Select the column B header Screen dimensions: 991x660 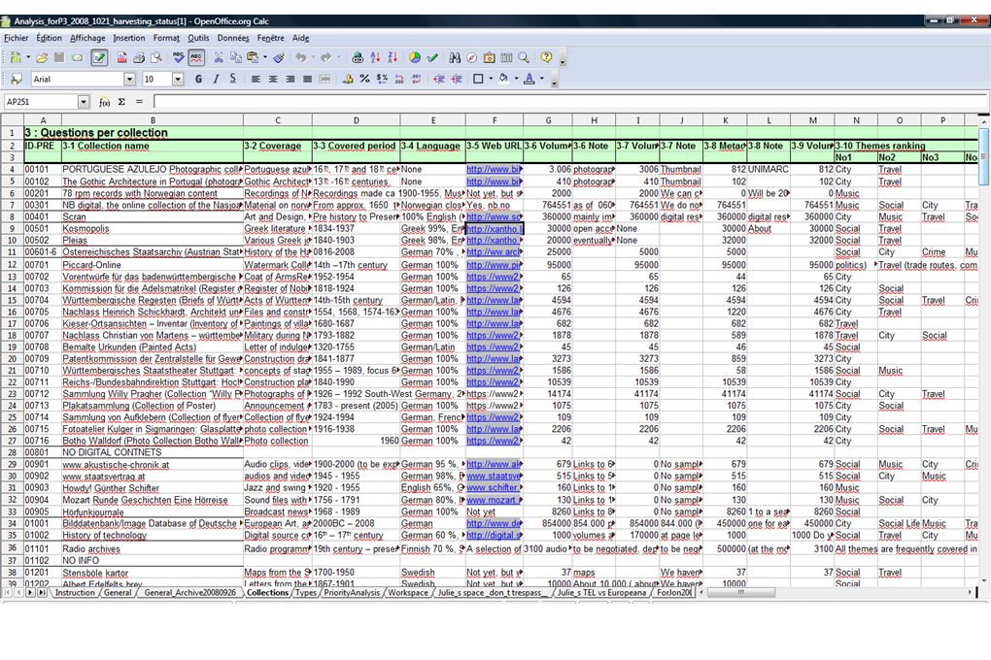153,120
